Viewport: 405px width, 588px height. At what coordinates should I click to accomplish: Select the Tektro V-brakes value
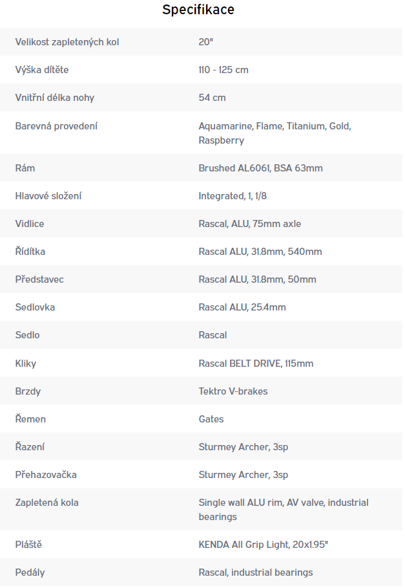coord(233,391)
